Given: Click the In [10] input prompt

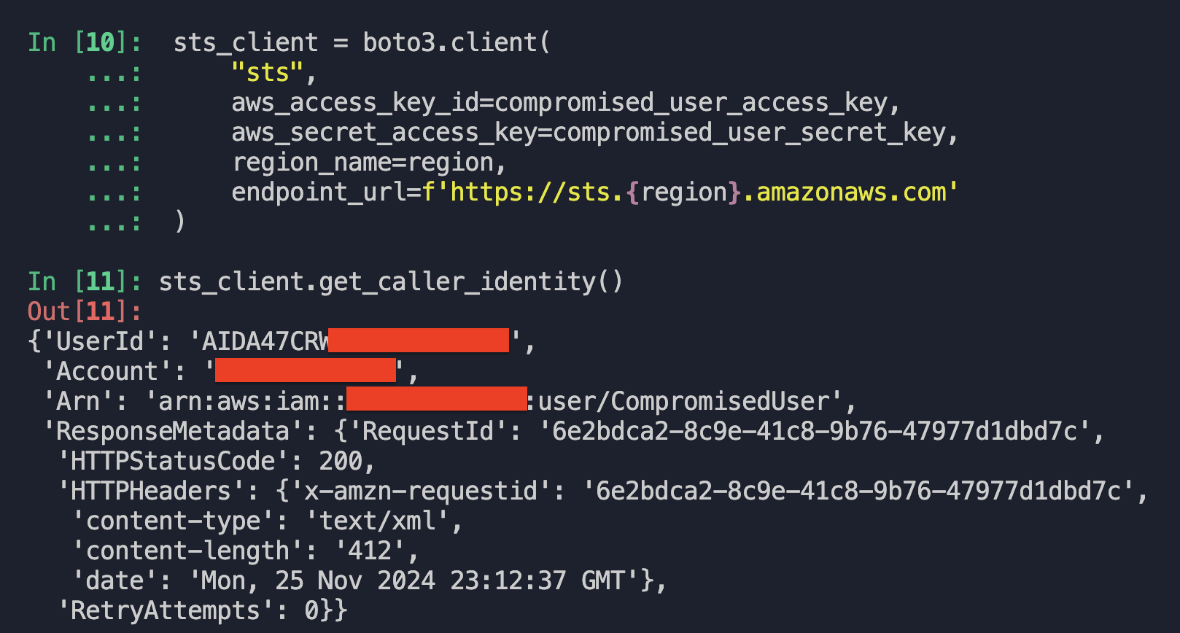Looking at the screenshot, I should (84, 42).
